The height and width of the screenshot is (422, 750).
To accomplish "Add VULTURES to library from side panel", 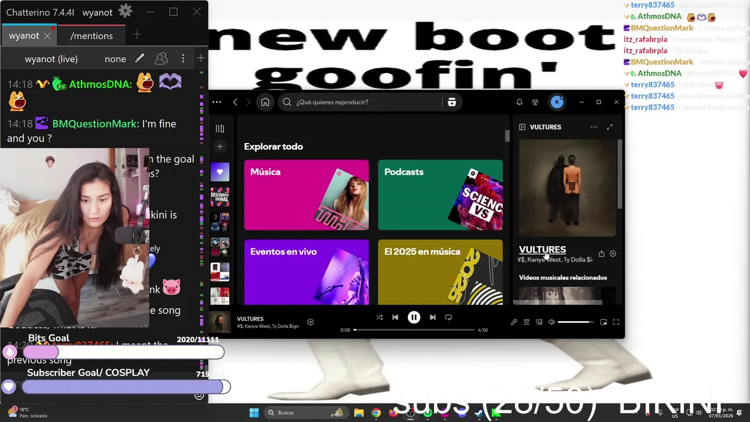I will [x=613, y=254].
